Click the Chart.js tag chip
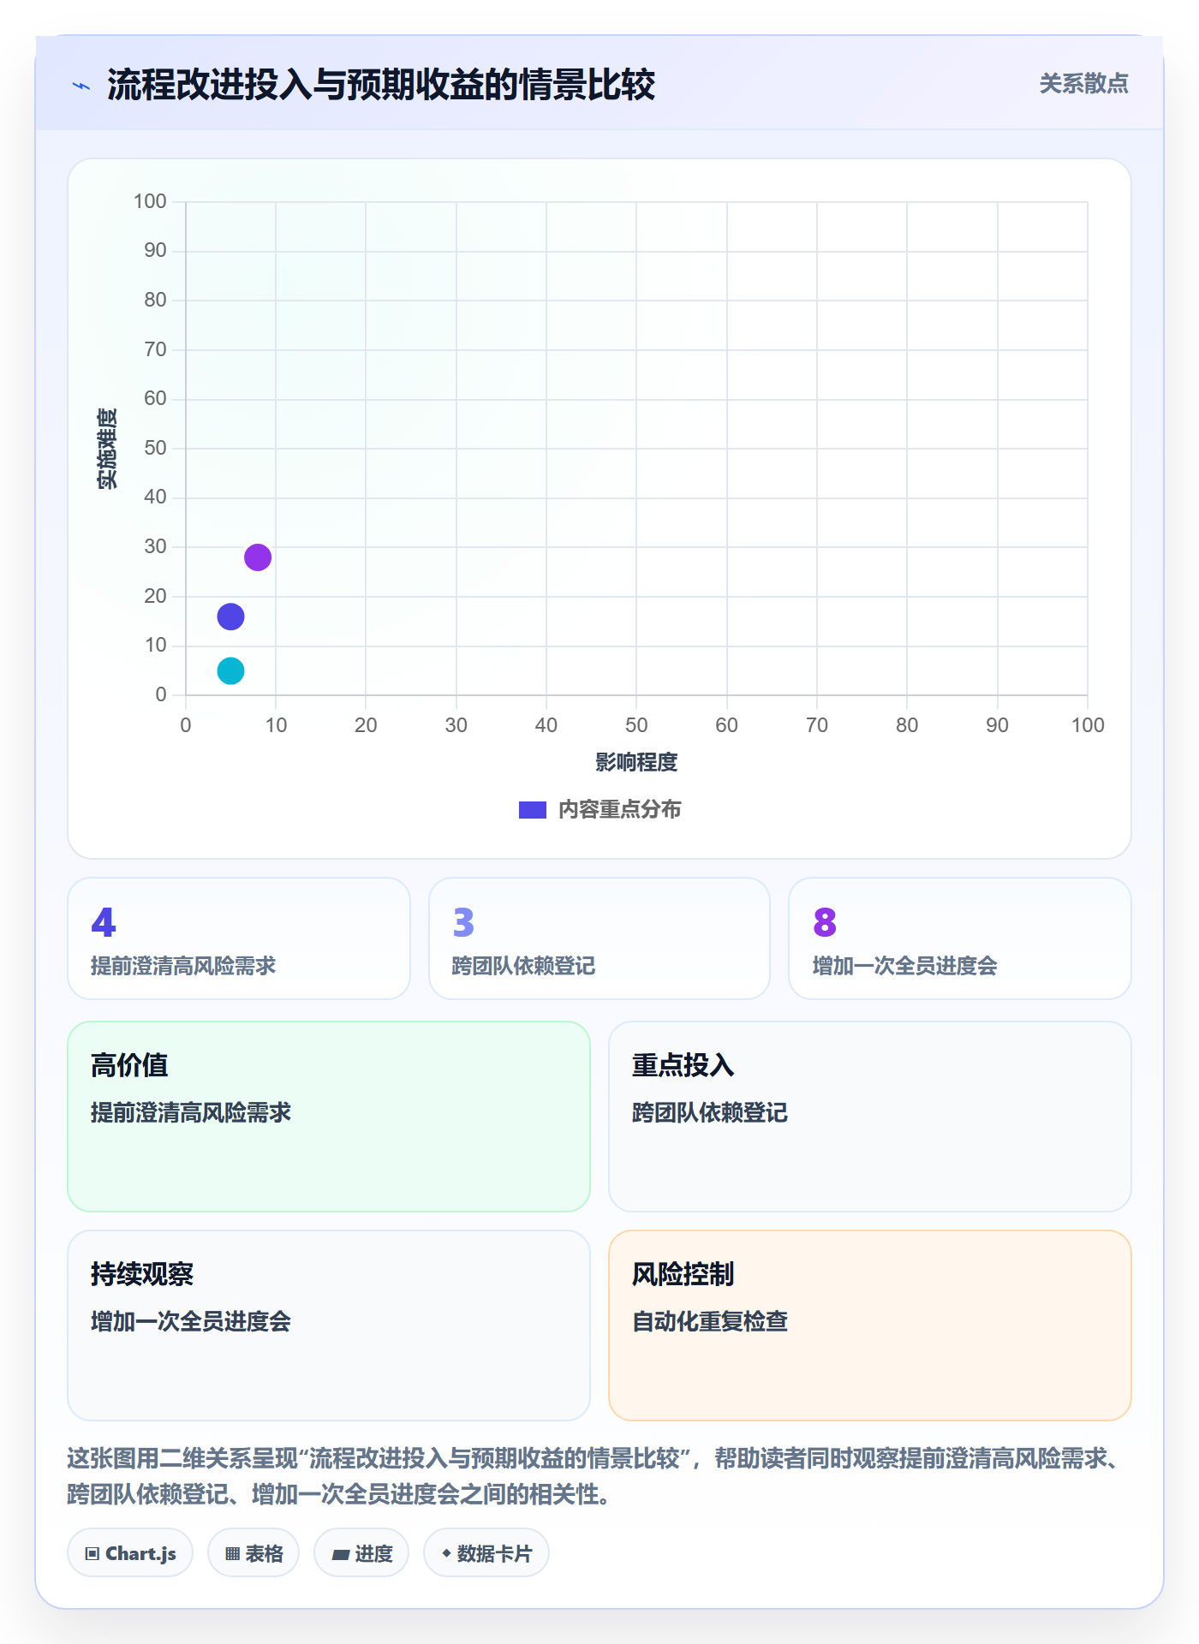Screen dimensions: 1199x1644 click(x=130, y=1553)
